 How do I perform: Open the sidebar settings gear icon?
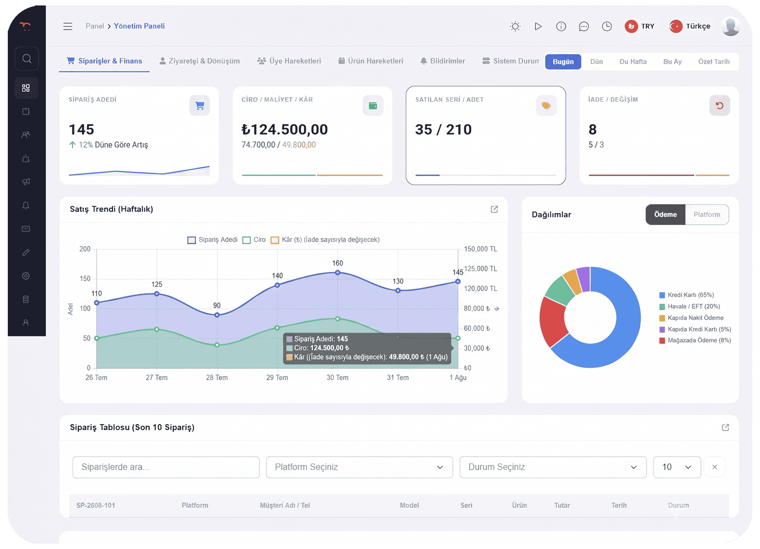[x=26, y=276]
